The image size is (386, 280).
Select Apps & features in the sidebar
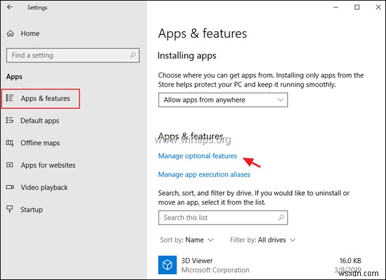click(x=40, y=99)
